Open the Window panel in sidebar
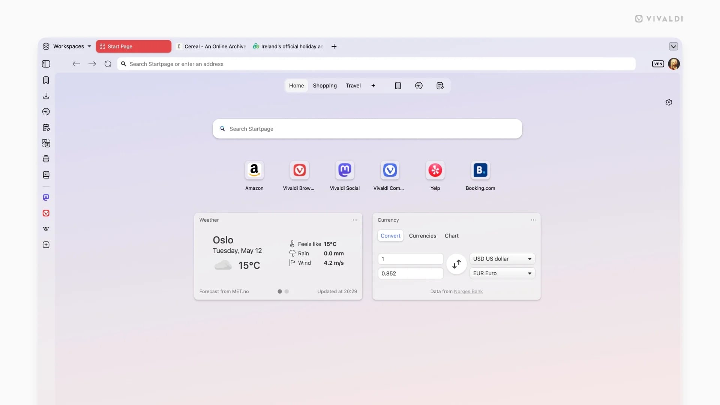Image resolution: width=720 pixels, height=405 pixels. coord(46,159)
